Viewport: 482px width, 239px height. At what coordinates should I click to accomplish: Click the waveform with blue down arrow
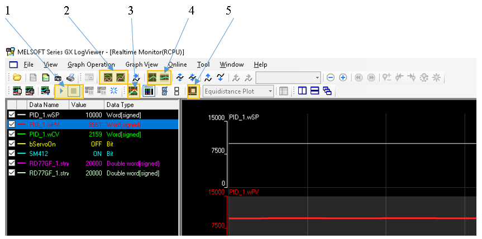221,77
